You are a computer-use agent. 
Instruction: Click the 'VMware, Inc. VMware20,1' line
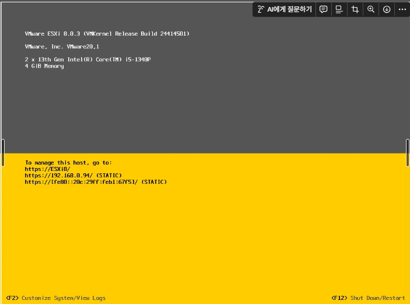click(x=62, y=47)
